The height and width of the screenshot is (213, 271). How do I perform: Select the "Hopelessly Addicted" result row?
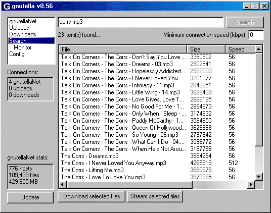click(x=157, y=71)
